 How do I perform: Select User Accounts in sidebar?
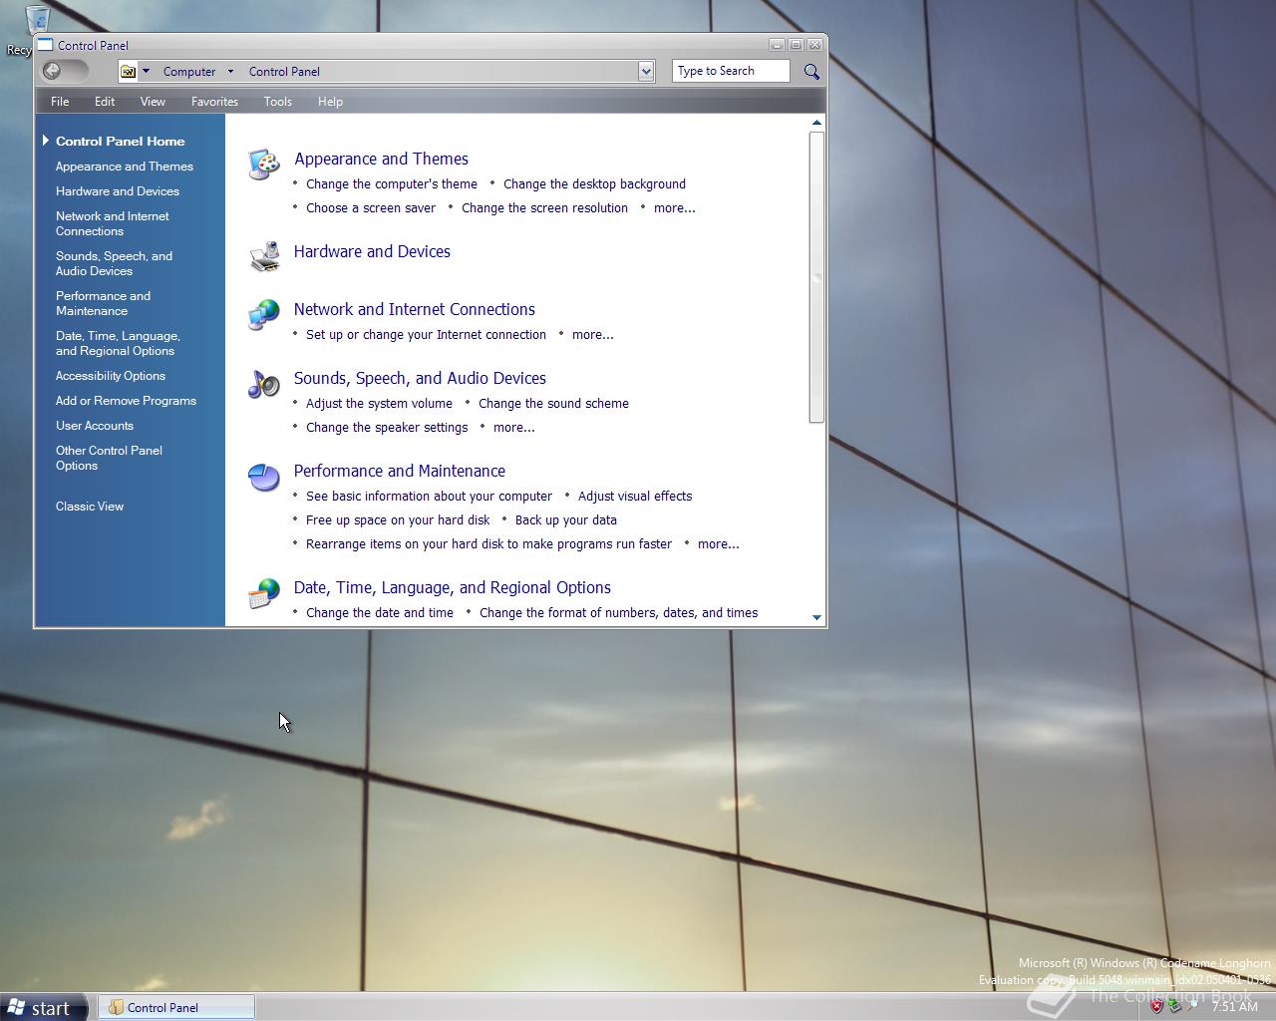[95, 426]
